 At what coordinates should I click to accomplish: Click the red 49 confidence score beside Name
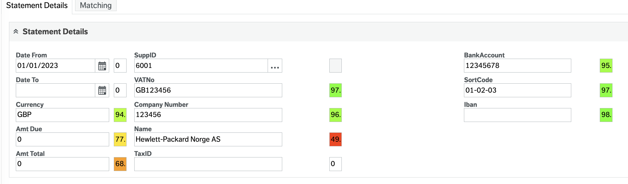(335, 139)
